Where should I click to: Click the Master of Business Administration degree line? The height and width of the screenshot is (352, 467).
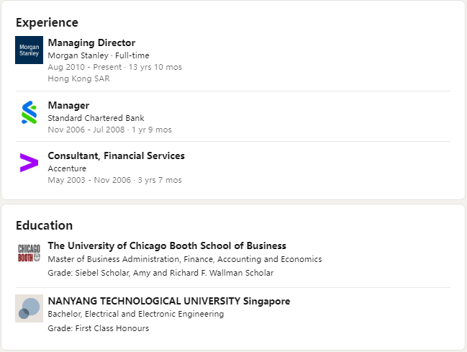click(185, 259)
